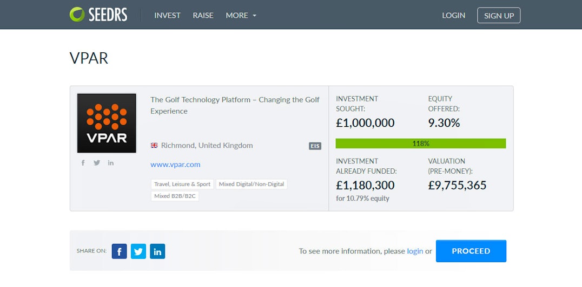The width and height of the screenshot is (582, 287).
Task: Click the 'SHARE ON:' label
Action: 91,251
